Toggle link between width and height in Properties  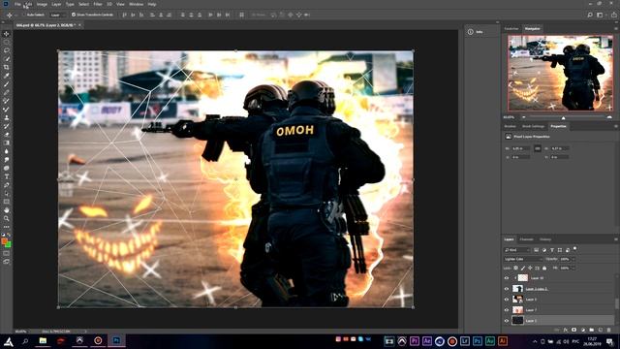click(x=538, y=148)
